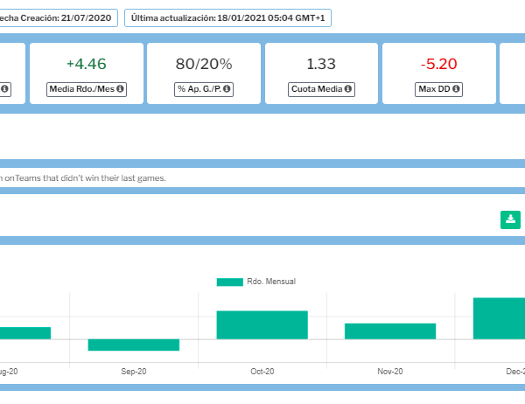525x404 pixels.
Task: Select the Oct-20 bar in chart
Action: tap(262, 325)
